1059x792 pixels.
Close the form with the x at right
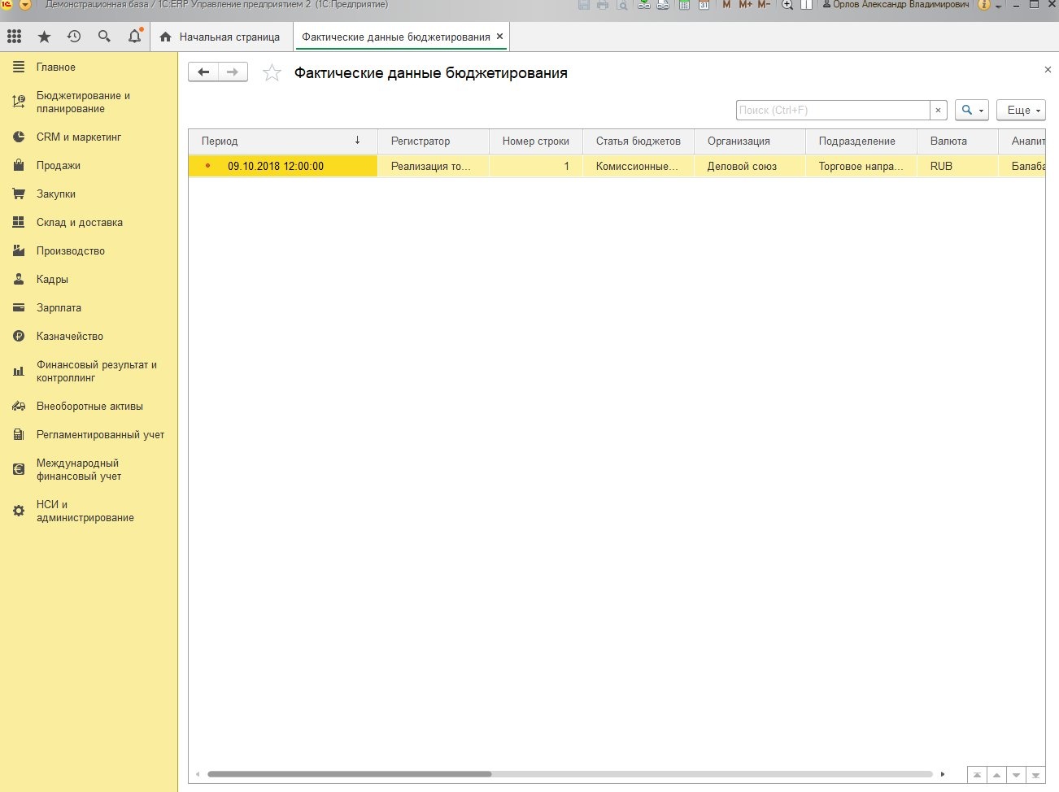click(1048, 70)
